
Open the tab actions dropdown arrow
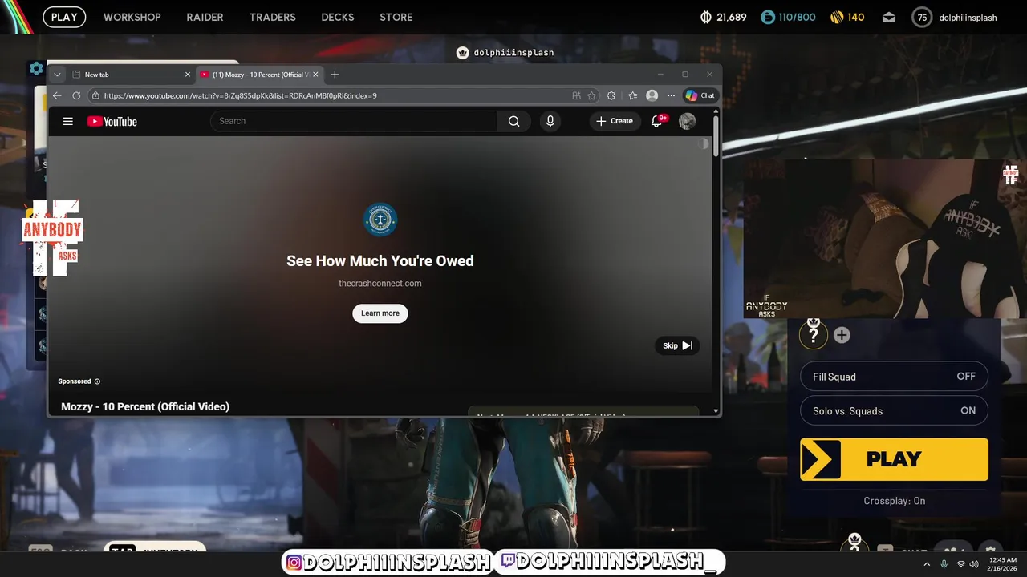tap(57, 75)
